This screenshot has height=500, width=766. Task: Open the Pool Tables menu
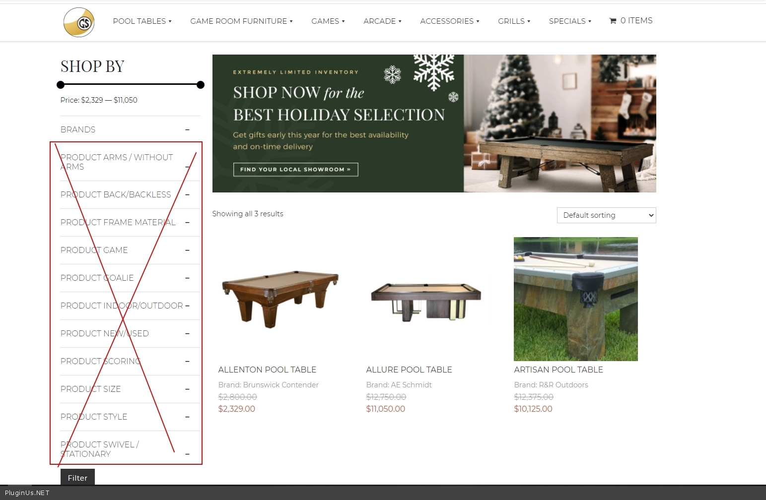pyautogui.click(x=142, y=21)
